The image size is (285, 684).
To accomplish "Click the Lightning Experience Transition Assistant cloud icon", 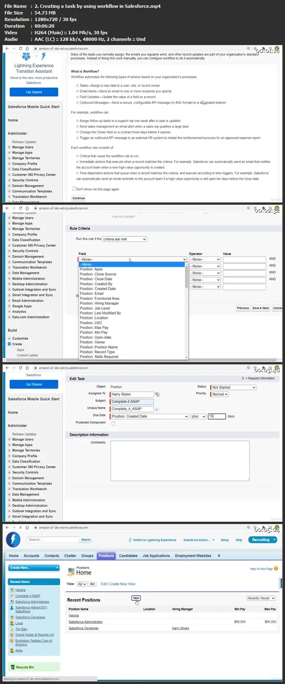I will [26, 56].
